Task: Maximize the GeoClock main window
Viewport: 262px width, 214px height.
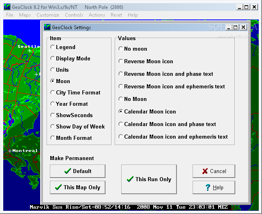Action: [247, 7]
